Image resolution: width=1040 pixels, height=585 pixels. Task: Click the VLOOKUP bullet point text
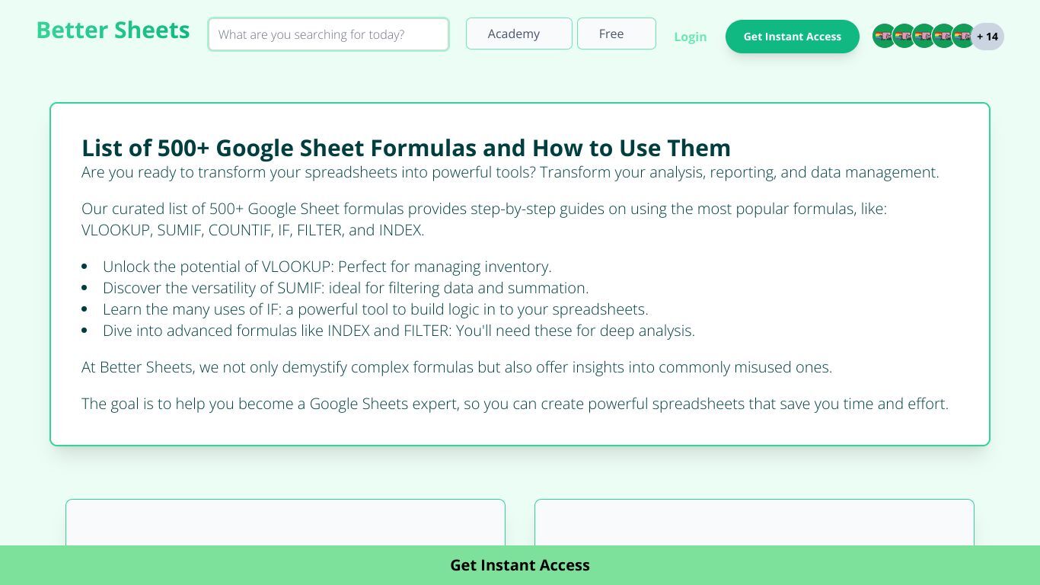327,267
